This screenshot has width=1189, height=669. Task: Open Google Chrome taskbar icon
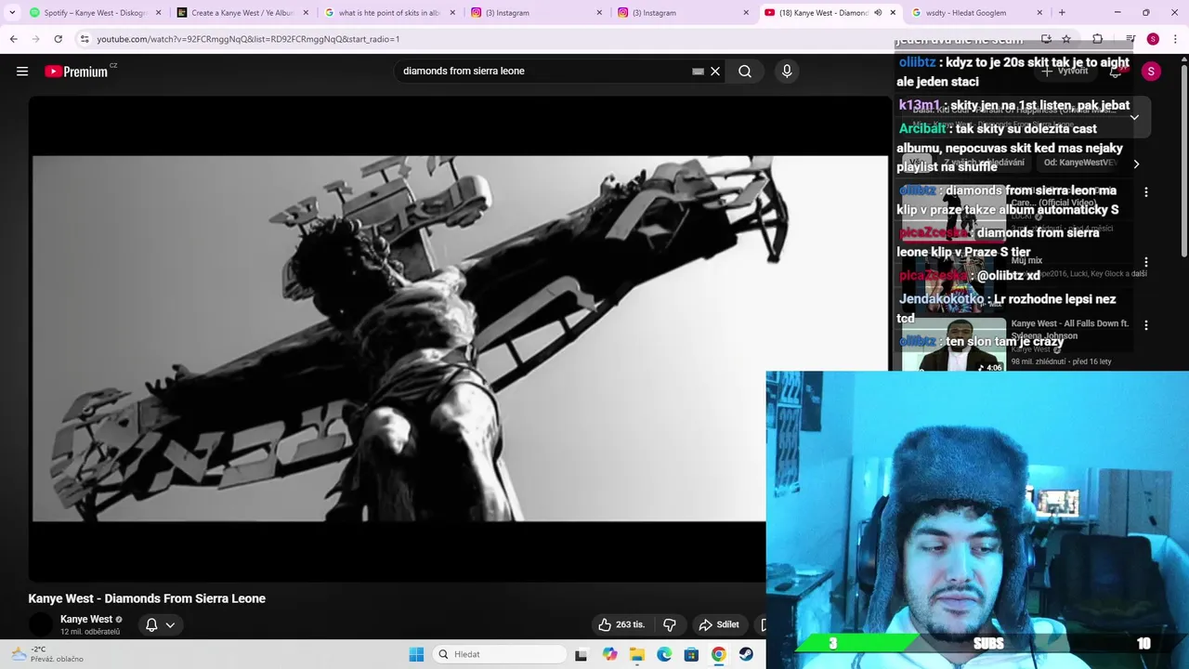(x=719, y=654)
